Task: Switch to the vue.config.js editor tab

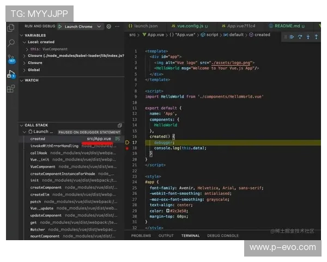Action: pos(188,26)
